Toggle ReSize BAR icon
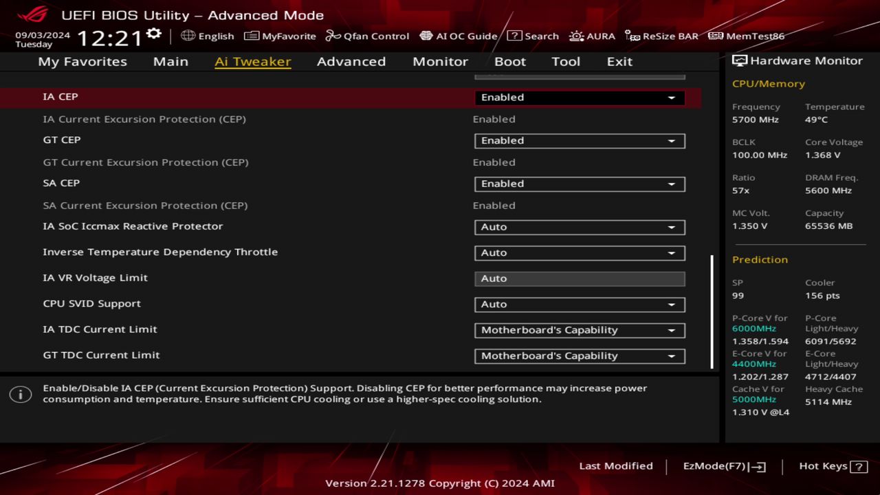880x495 pixels. tap(632, 36)
